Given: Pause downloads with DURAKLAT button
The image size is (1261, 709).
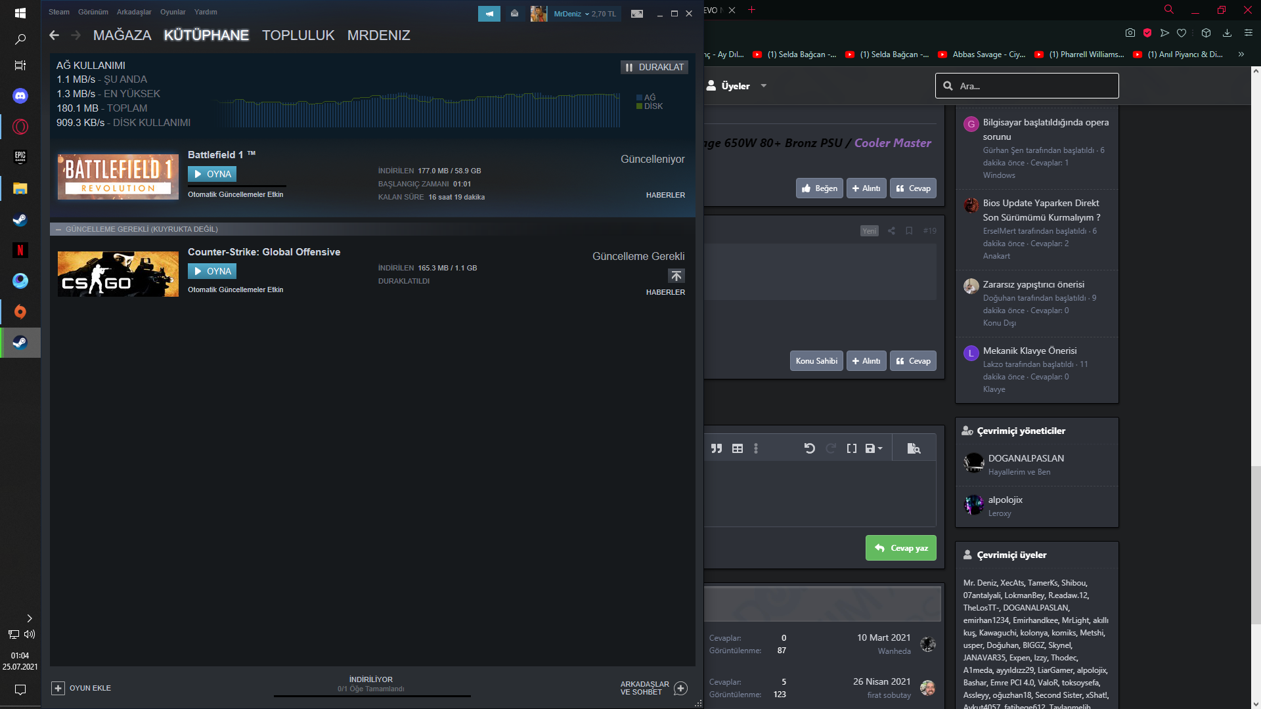Looking at the screenshot, I should (x=654, y=67).
